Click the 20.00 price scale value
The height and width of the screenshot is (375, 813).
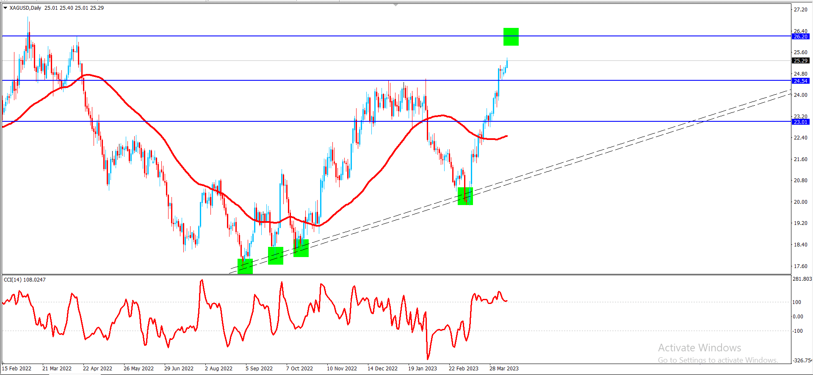click(800, 202)
